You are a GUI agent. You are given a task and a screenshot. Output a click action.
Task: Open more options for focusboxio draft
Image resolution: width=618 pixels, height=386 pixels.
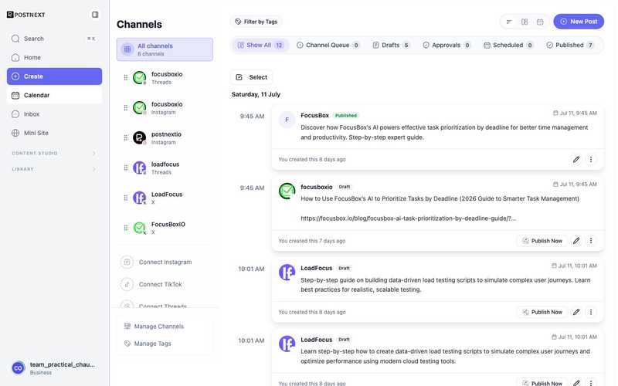pyautogui.click(x=591, y=241)
